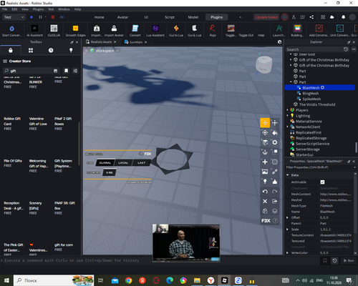358x286 pixels.
Task: Open the viewport settings gear
Action: 279,42
